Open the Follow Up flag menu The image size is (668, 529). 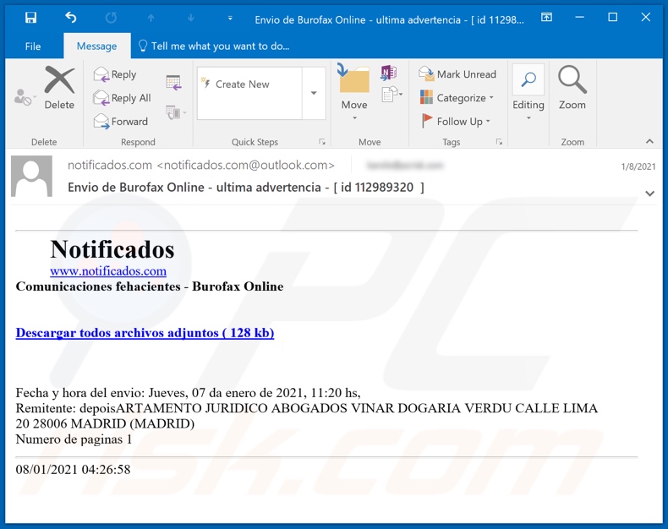456,122
